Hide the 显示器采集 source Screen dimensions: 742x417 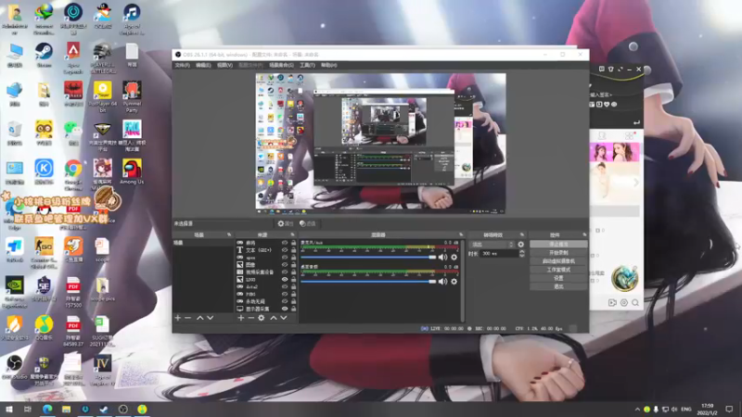pos(285,309)
